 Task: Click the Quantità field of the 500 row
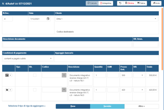pyautogui.click(x=100, y=75)
